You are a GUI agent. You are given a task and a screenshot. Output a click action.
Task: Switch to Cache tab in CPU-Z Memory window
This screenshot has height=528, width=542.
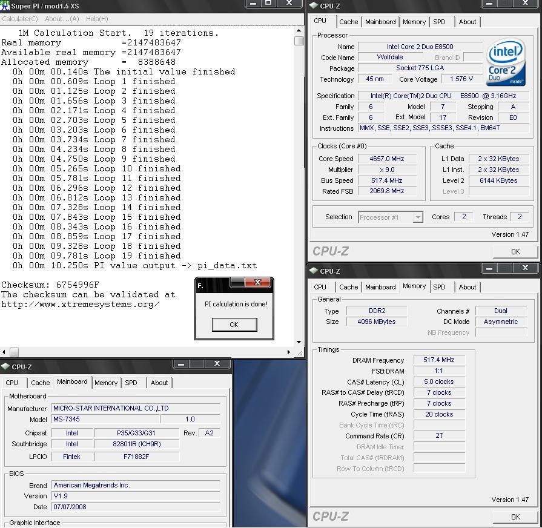(348, 287)
